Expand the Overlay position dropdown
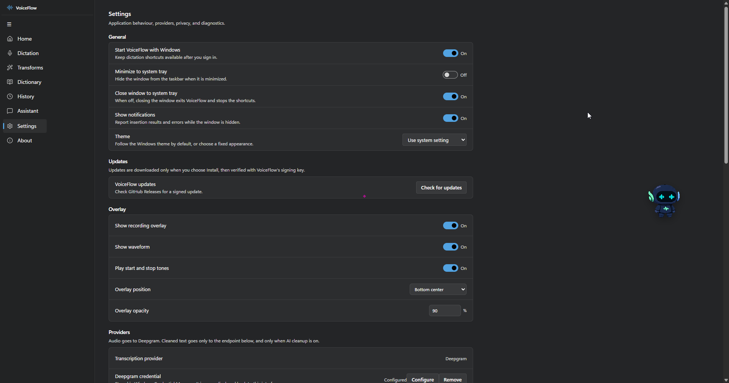 point(438,289)
